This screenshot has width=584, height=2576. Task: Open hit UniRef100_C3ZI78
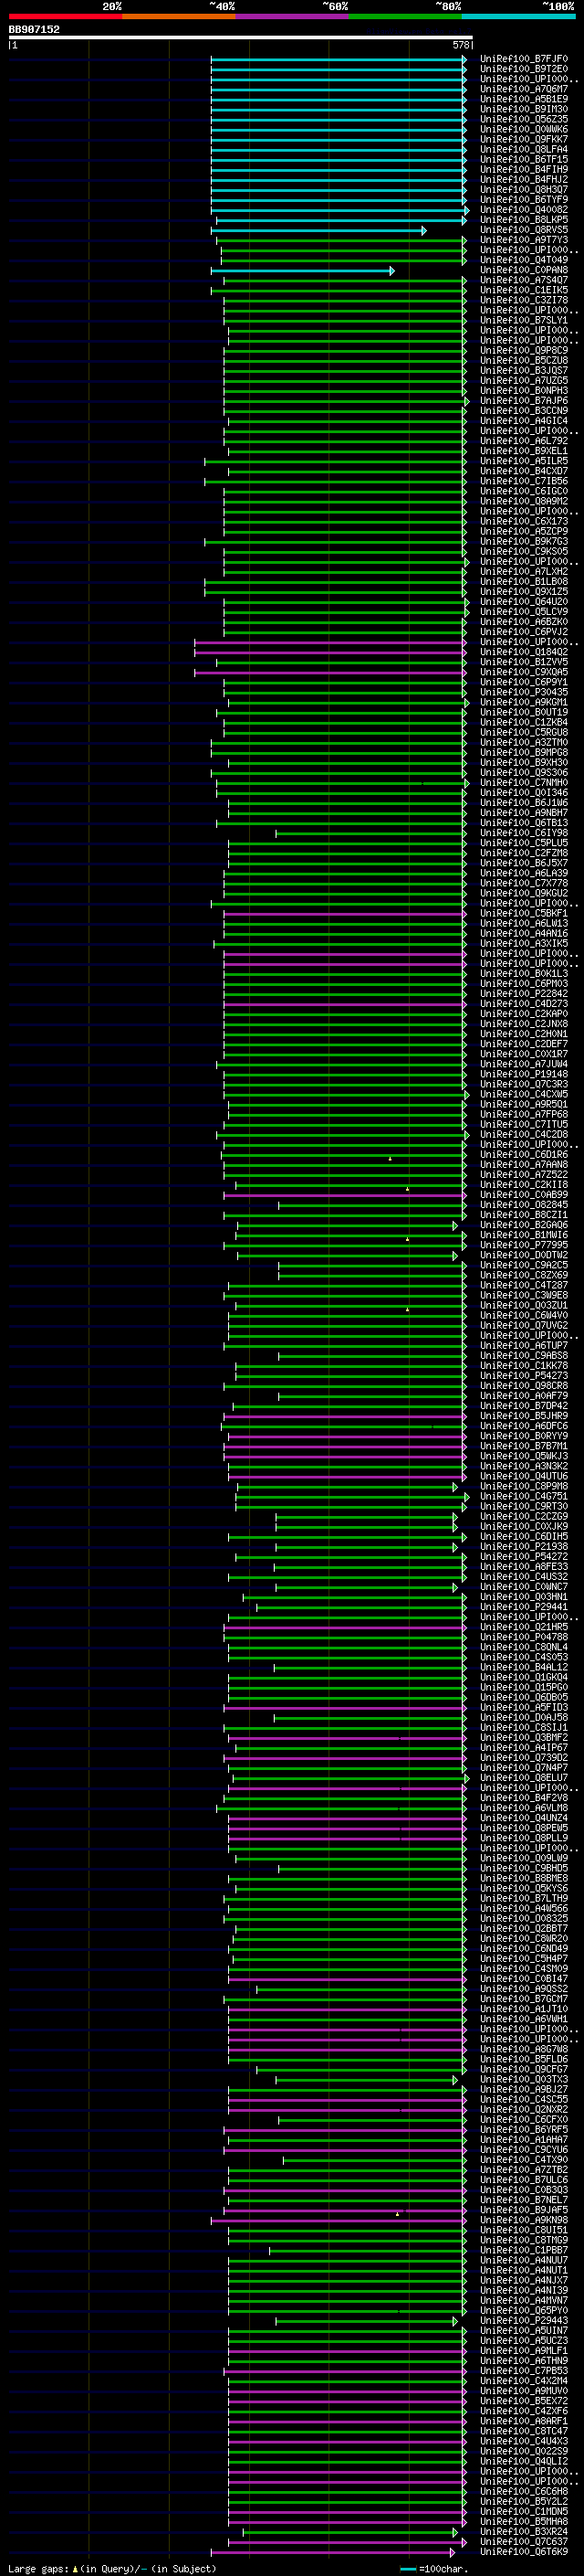click(x=523, y=300)
